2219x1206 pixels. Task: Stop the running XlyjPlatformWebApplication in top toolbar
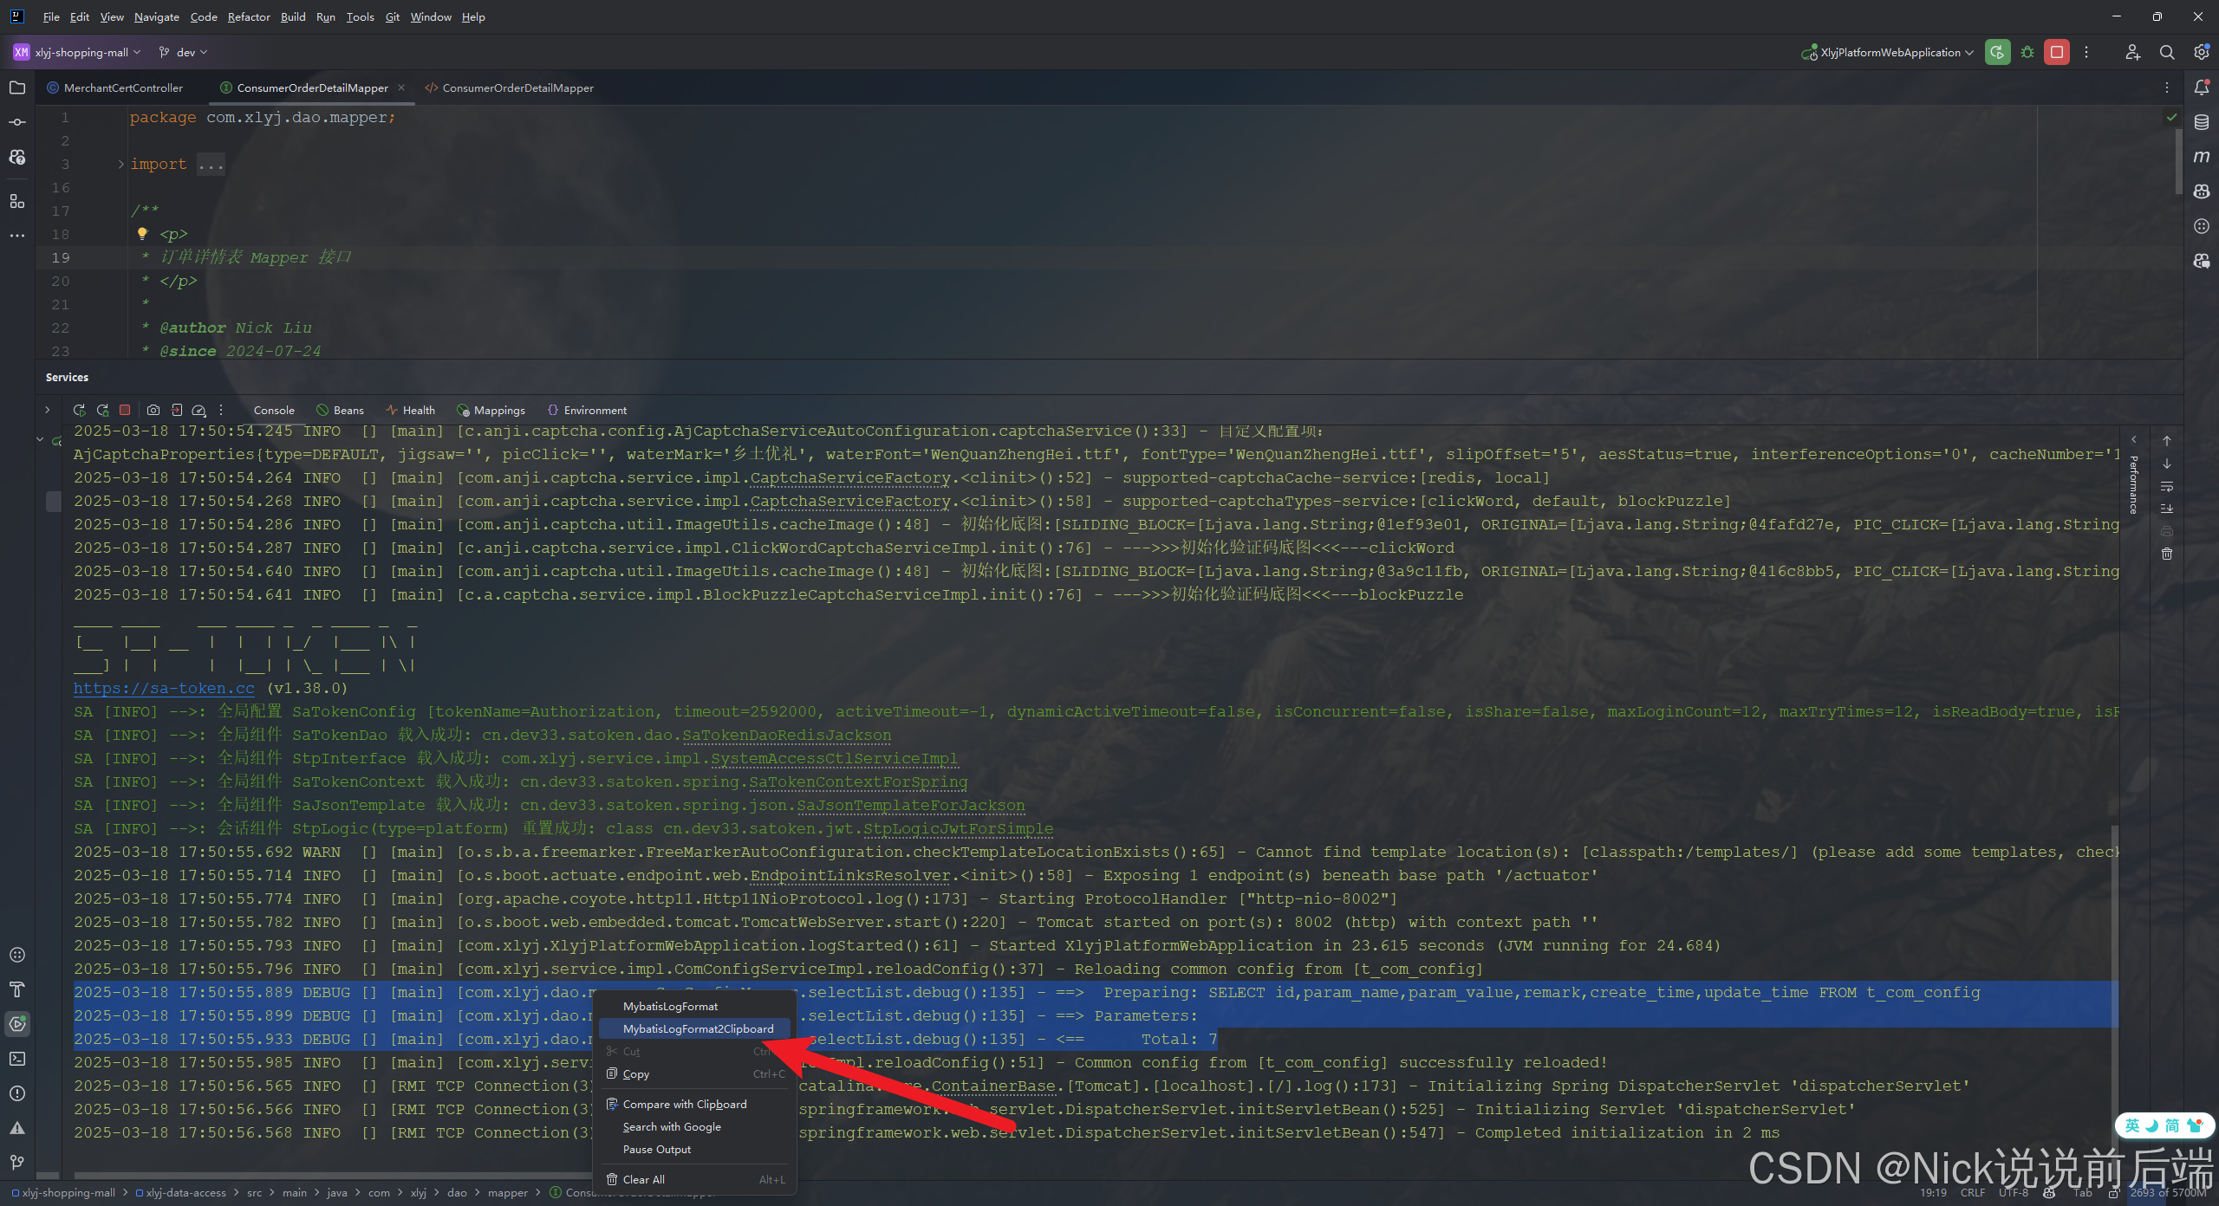(x=2056, y=52)
